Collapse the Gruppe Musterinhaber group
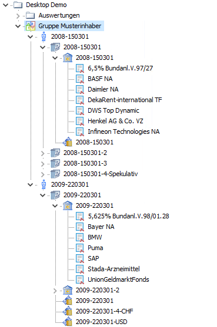Viewport: 217px width, 327px height. 18,26
